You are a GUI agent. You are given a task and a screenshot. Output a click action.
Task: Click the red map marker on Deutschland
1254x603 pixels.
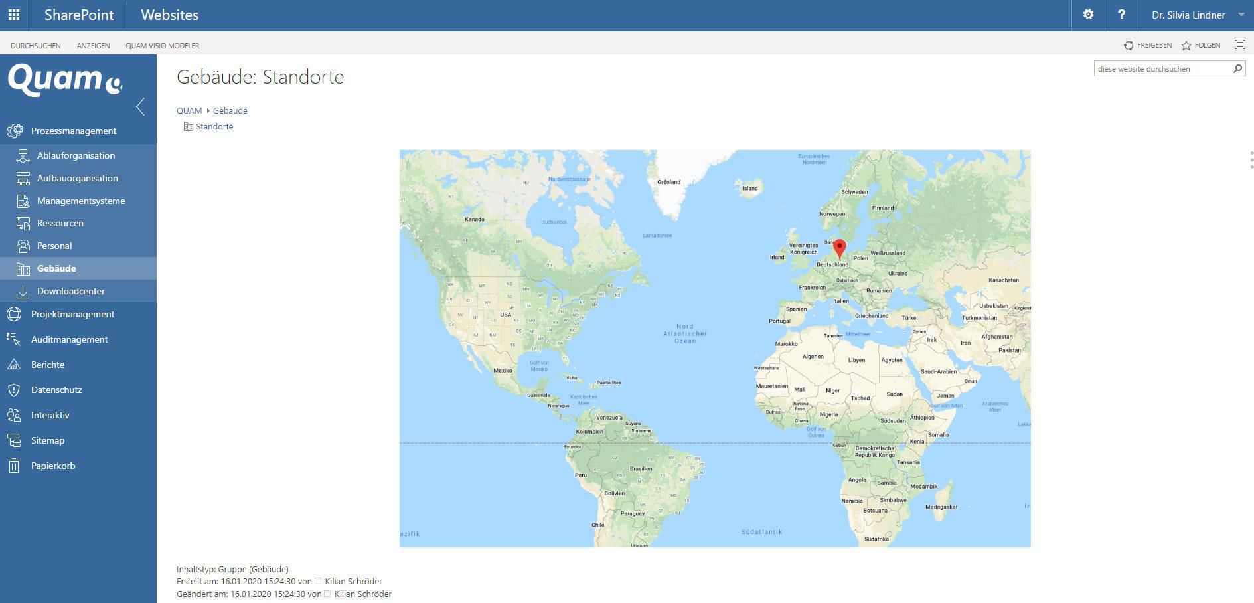(840, 248)
